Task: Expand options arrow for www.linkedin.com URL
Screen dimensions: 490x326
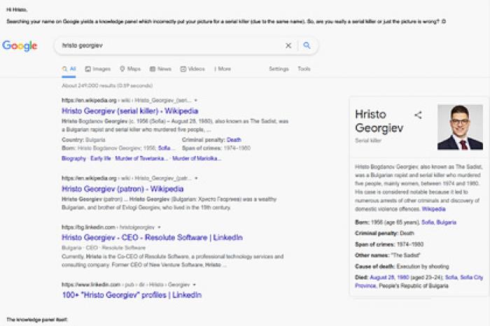Action: 195,285
